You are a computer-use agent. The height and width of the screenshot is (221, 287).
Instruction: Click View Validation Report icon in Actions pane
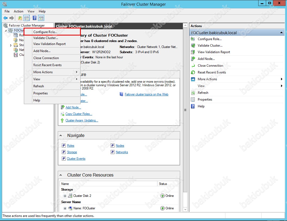193,52
